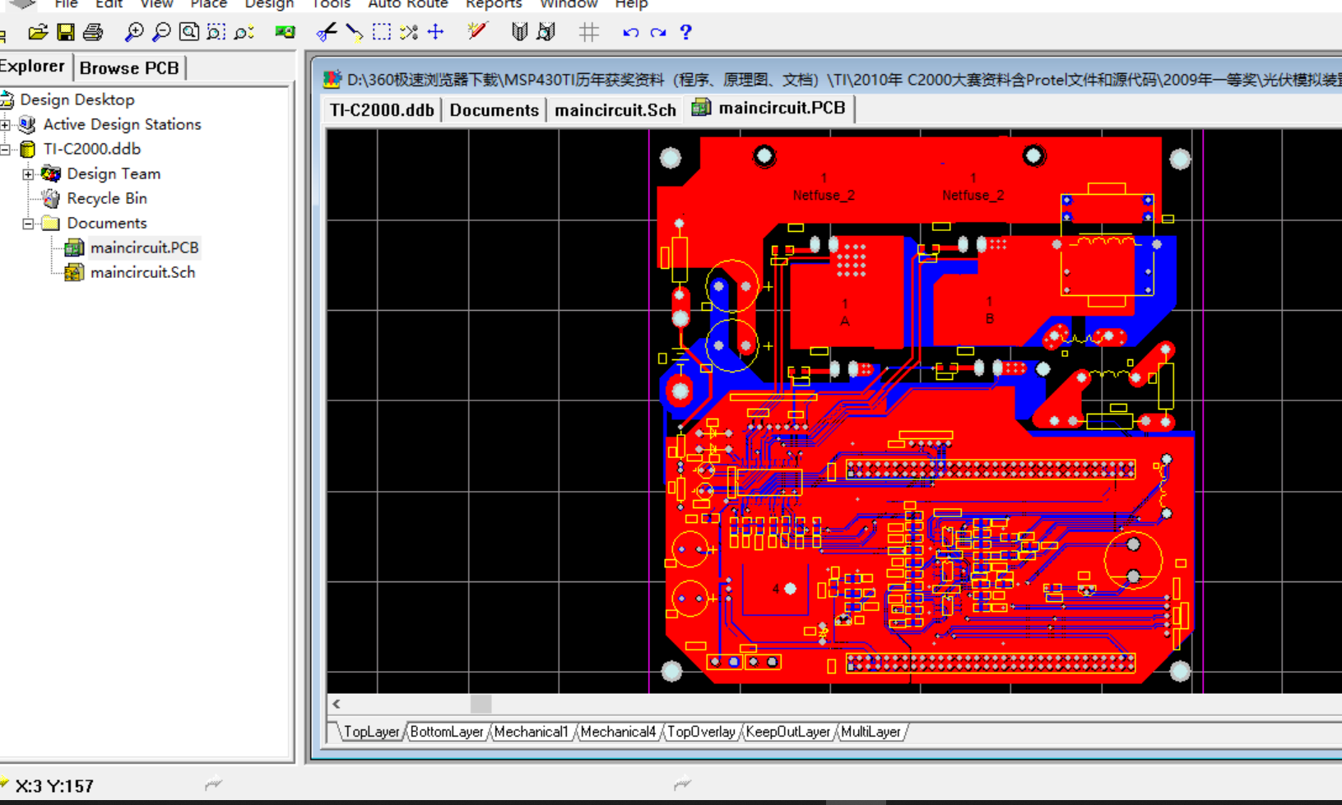Select the zoom area tool

coord(216,32)
